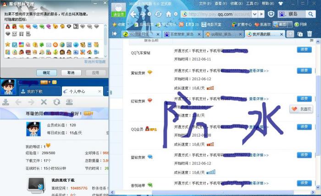Image resolution: width=321 pixels, height=196 pixels.
Task: Reload the page with the refresh icon
Action: pos(158,14)
